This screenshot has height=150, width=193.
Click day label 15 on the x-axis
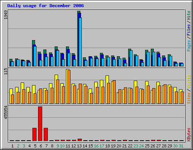(x=90, y=146)
